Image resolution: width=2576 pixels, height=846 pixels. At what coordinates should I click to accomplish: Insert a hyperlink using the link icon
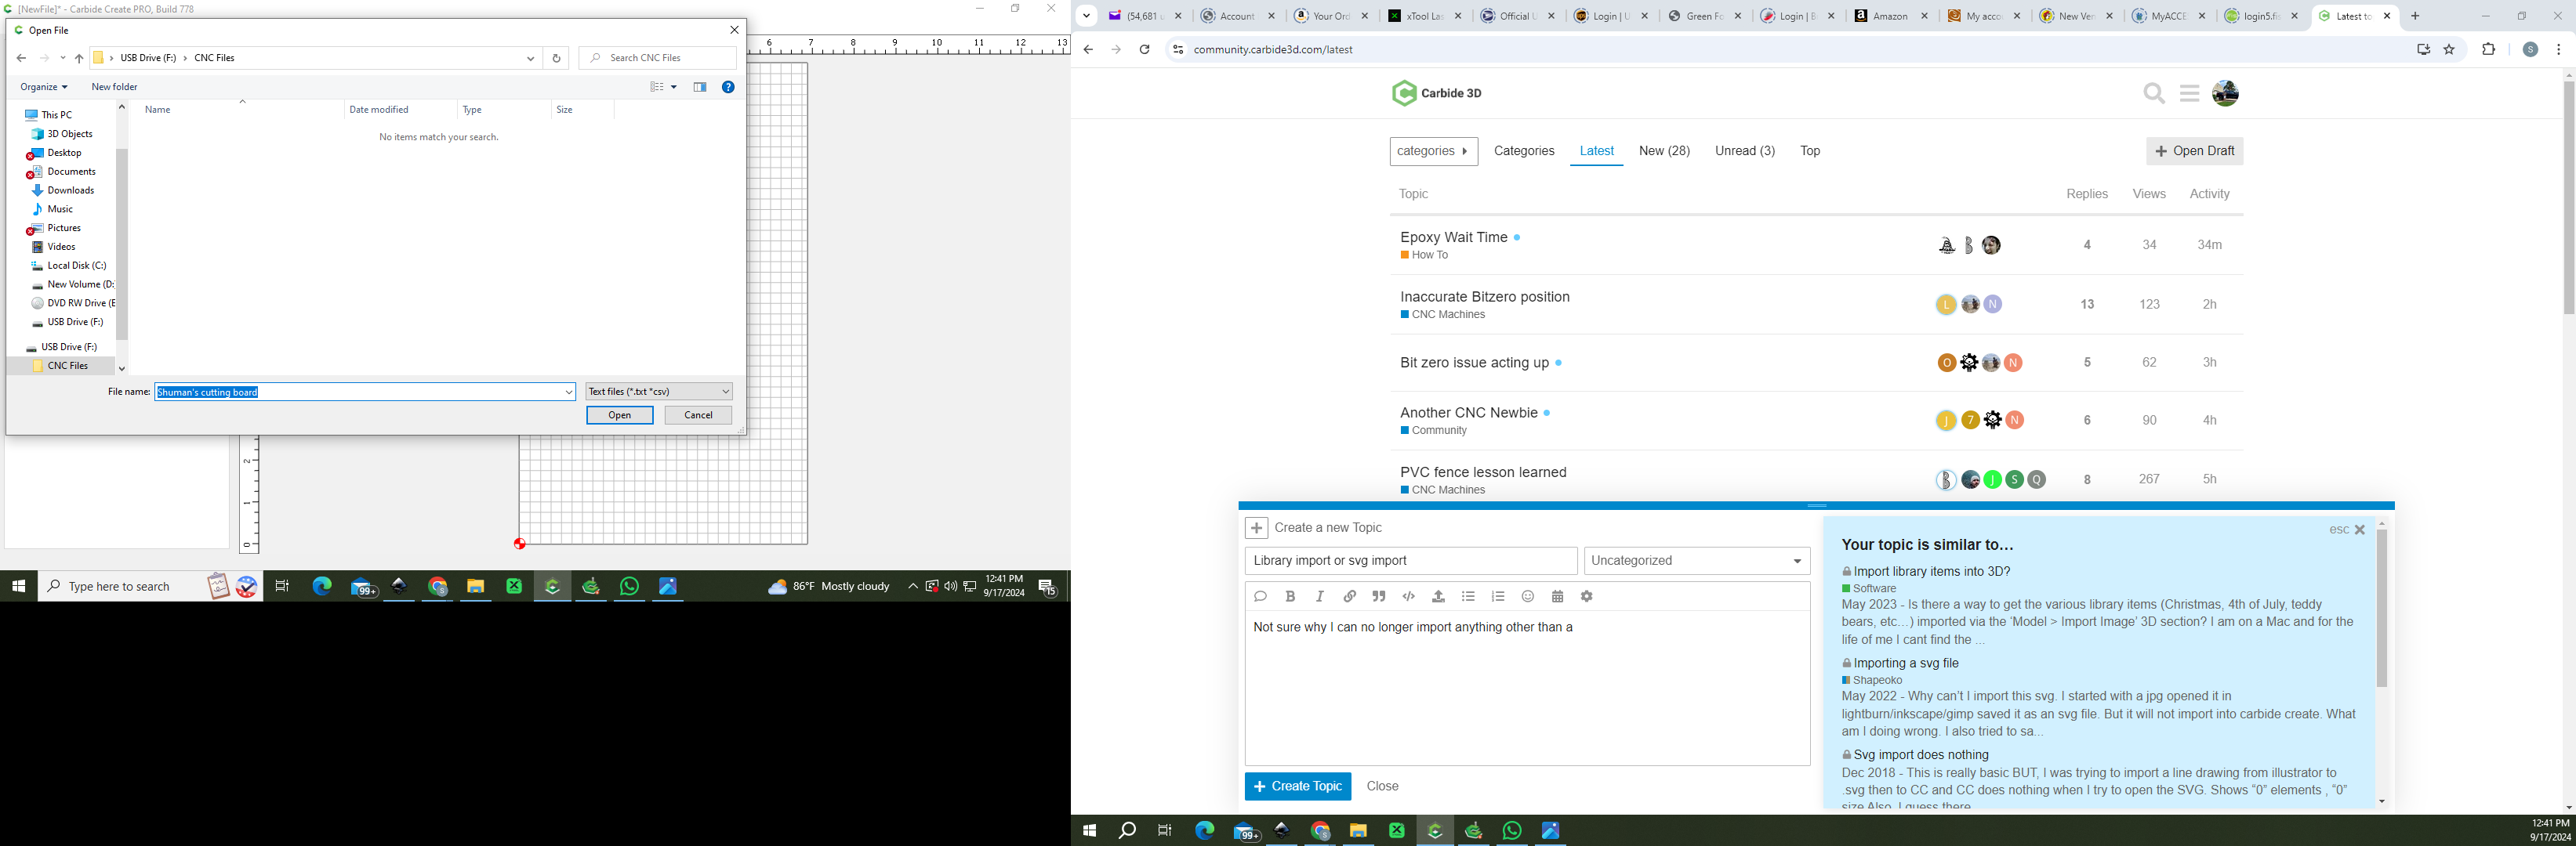[x=1349, y=596]
